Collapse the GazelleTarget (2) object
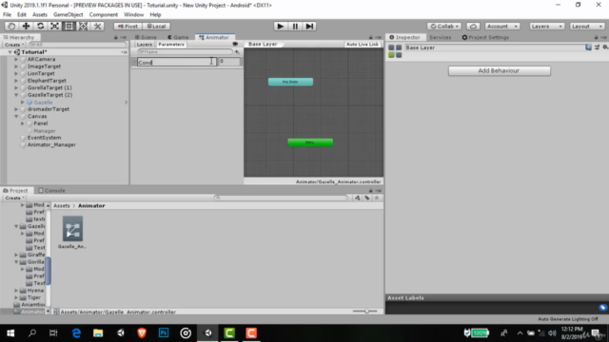609x342 pixels. pyautogui.click(x=16, y=95)
